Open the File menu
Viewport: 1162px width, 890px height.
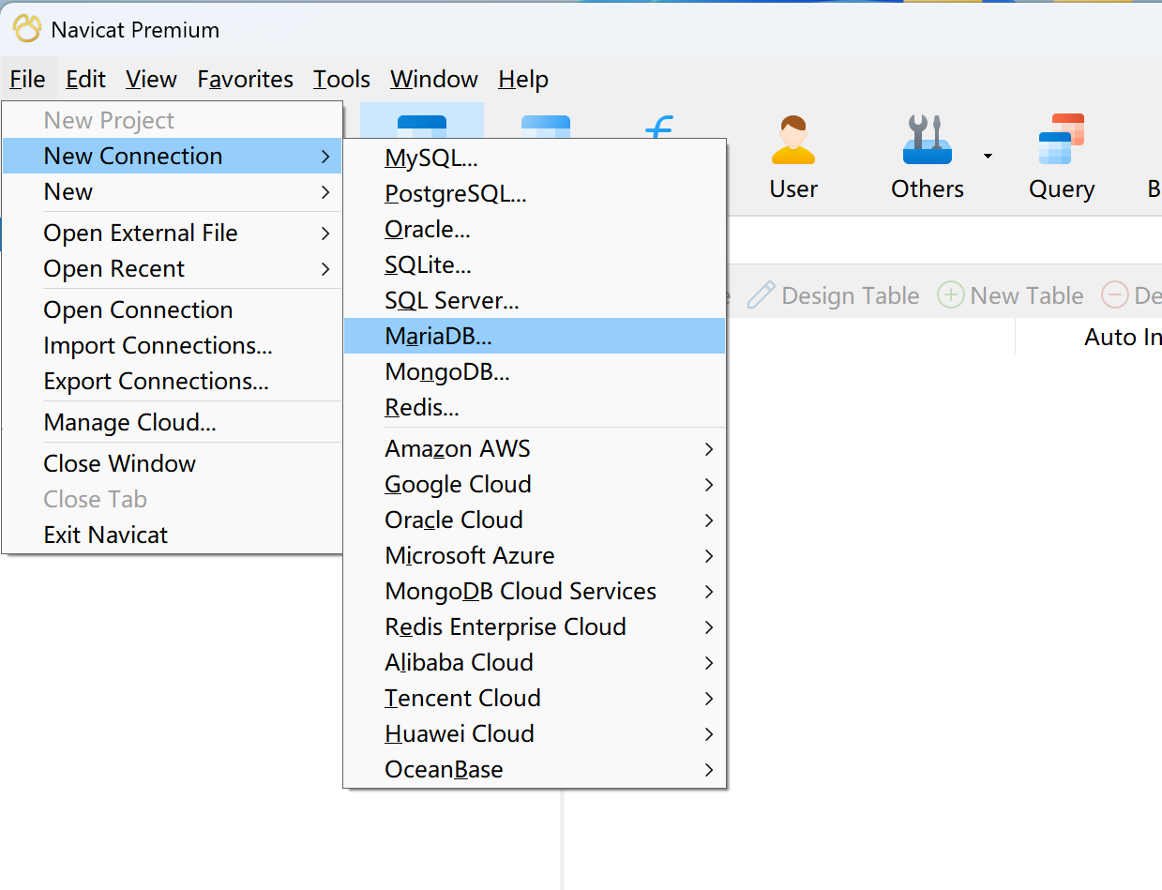pyautogui.click(x=27, y=80)
